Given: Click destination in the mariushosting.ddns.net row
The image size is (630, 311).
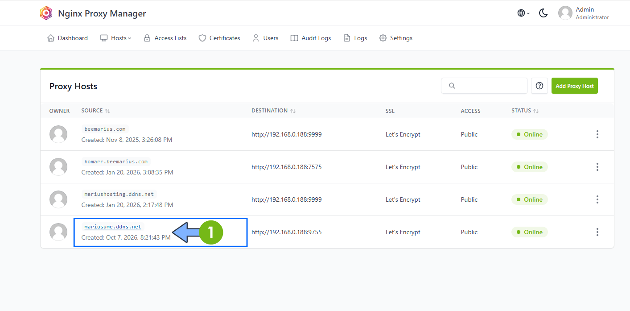Looking at the screenshot, I should pos(287,199).
